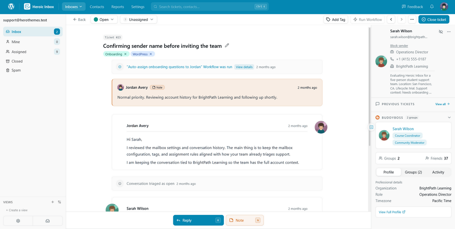The image size is (455, 229).
Task: Open the Inboxes dropdown menu
Action: coord(74,6)
